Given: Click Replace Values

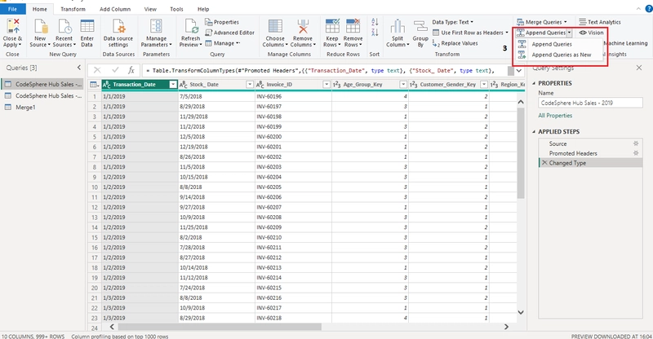Looking at the screenshot, I should tap(455, 43).
